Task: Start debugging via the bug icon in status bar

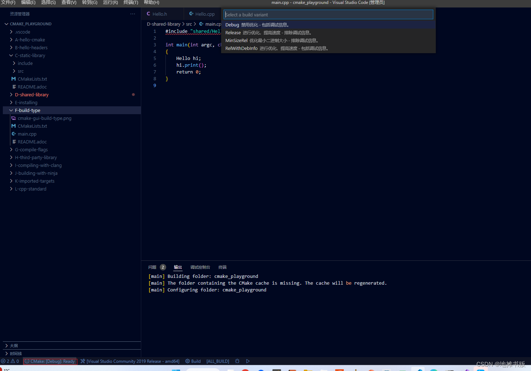Action: [237, 361]
